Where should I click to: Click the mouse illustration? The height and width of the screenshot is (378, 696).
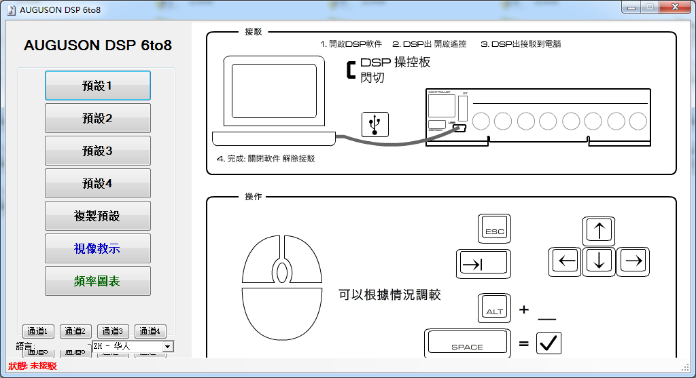click(282, 288)
